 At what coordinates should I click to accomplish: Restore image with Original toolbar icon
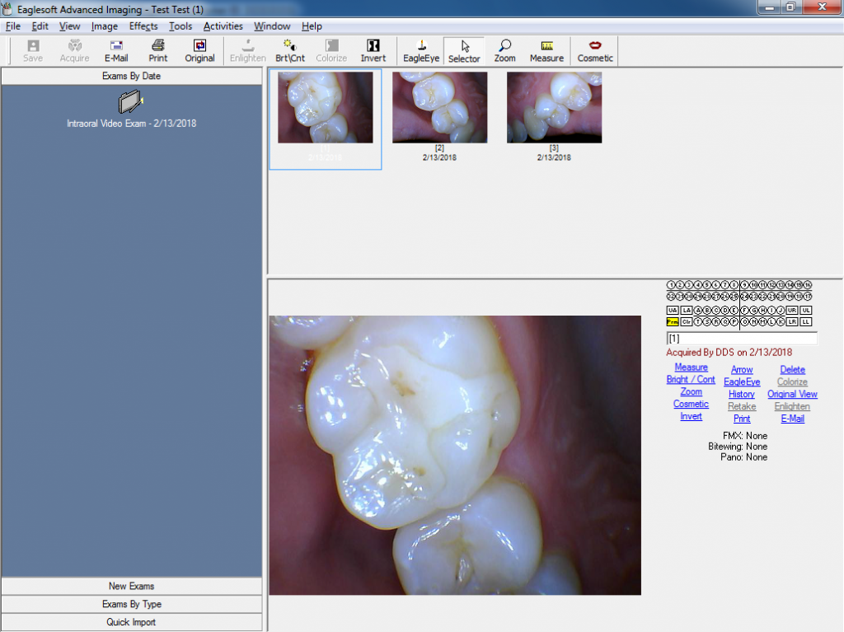tap(199, 51)
